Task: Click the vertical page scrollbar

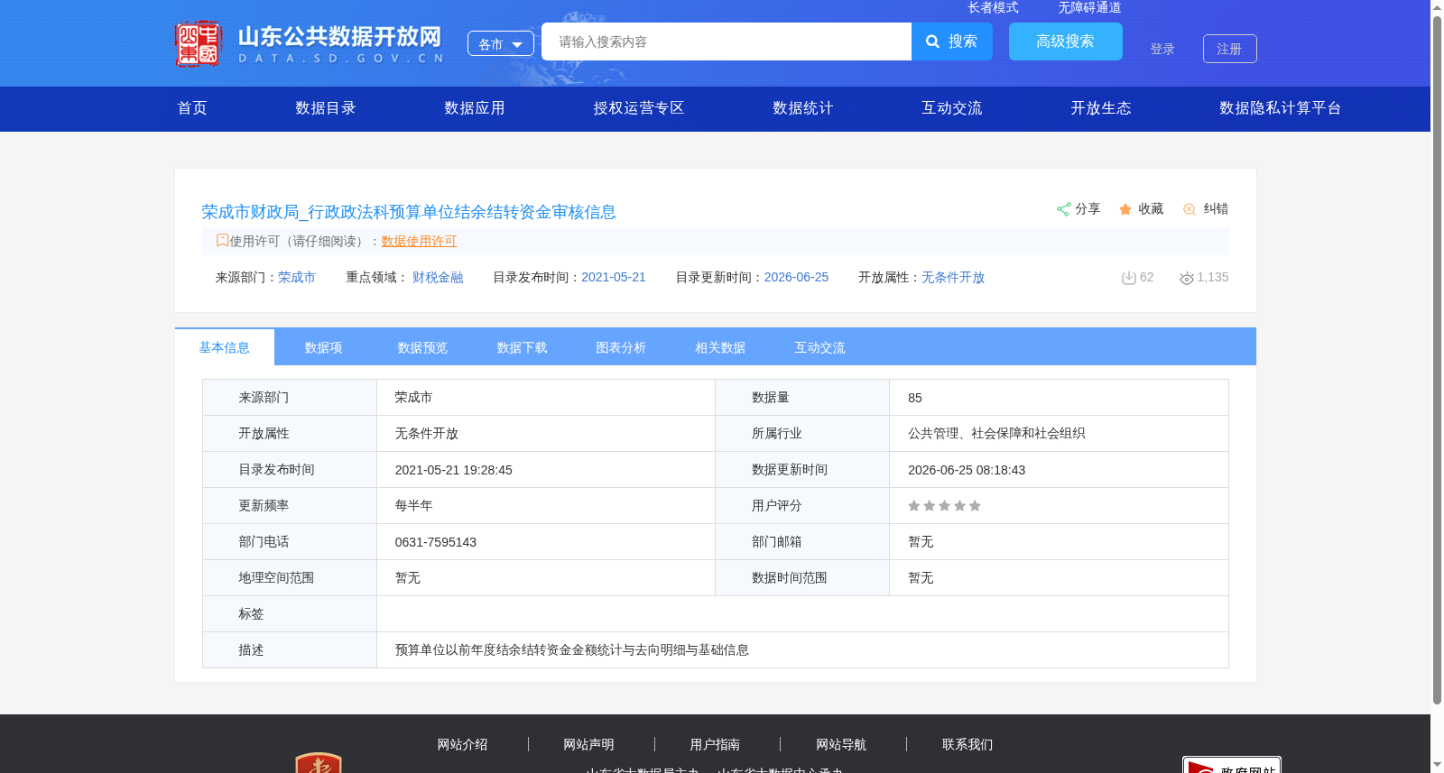Action: (1437, 361)
